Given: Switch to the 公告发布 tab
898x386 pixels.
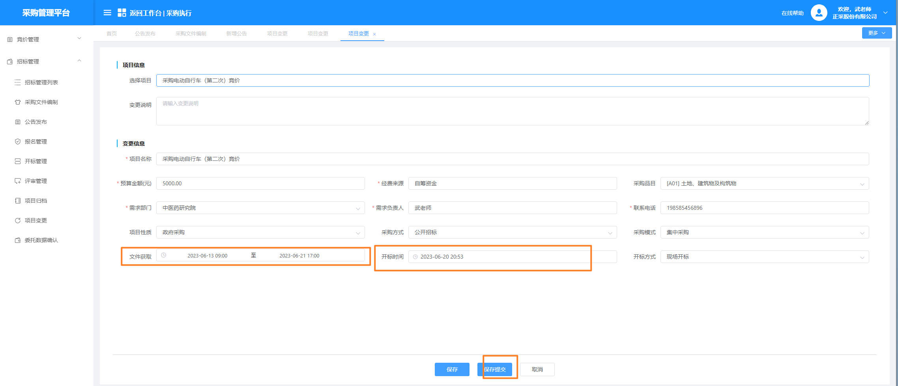Looking at the screenshot, I should click(145, 34).
